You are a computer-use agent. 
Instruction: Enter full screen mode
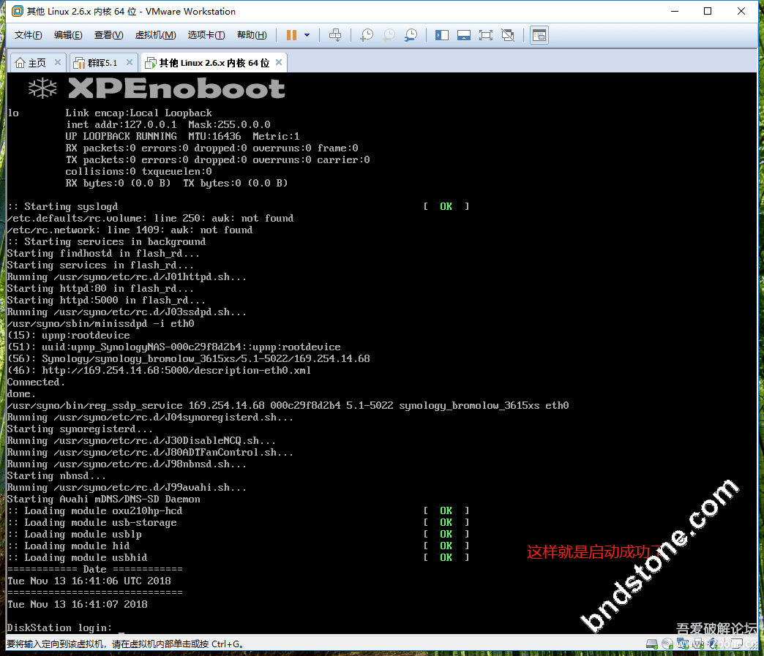click(x=486, y=35)
